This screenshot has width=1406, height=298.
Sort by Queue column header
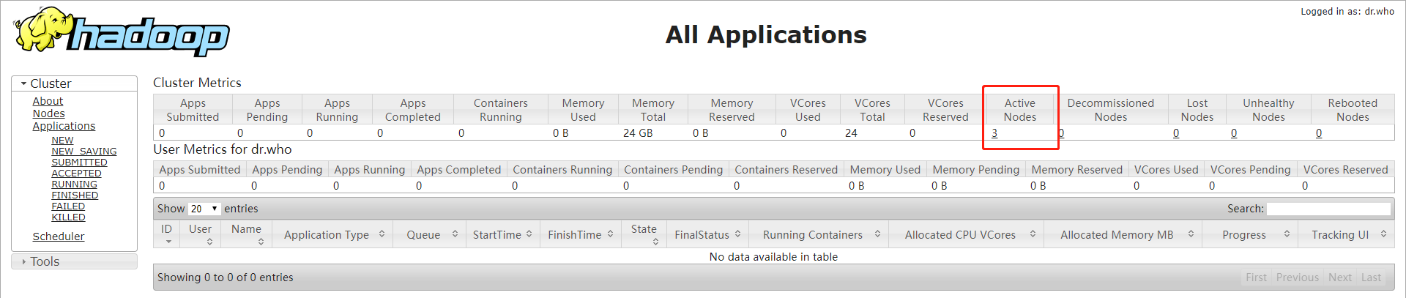click(430, 235)
